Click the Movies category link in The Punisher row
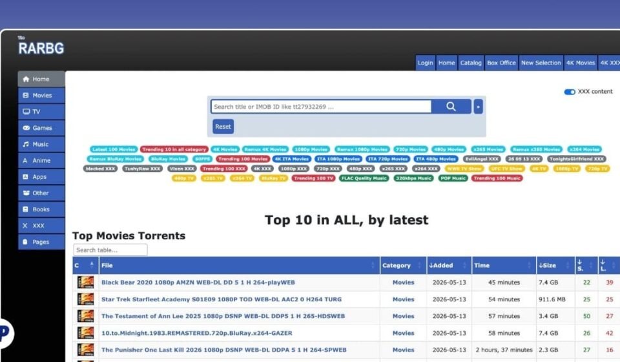This screenshot has height=362, width=620. (403, 350)
